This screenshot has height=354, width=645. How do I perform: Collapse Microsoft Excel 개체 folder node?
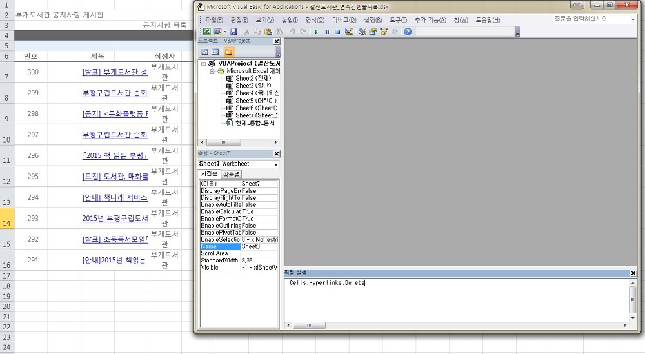[212, 71]
